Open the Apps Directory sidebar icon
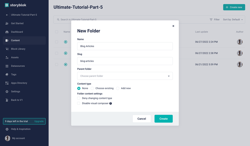The width and height of the screenshot is (250, 146). 7,83
